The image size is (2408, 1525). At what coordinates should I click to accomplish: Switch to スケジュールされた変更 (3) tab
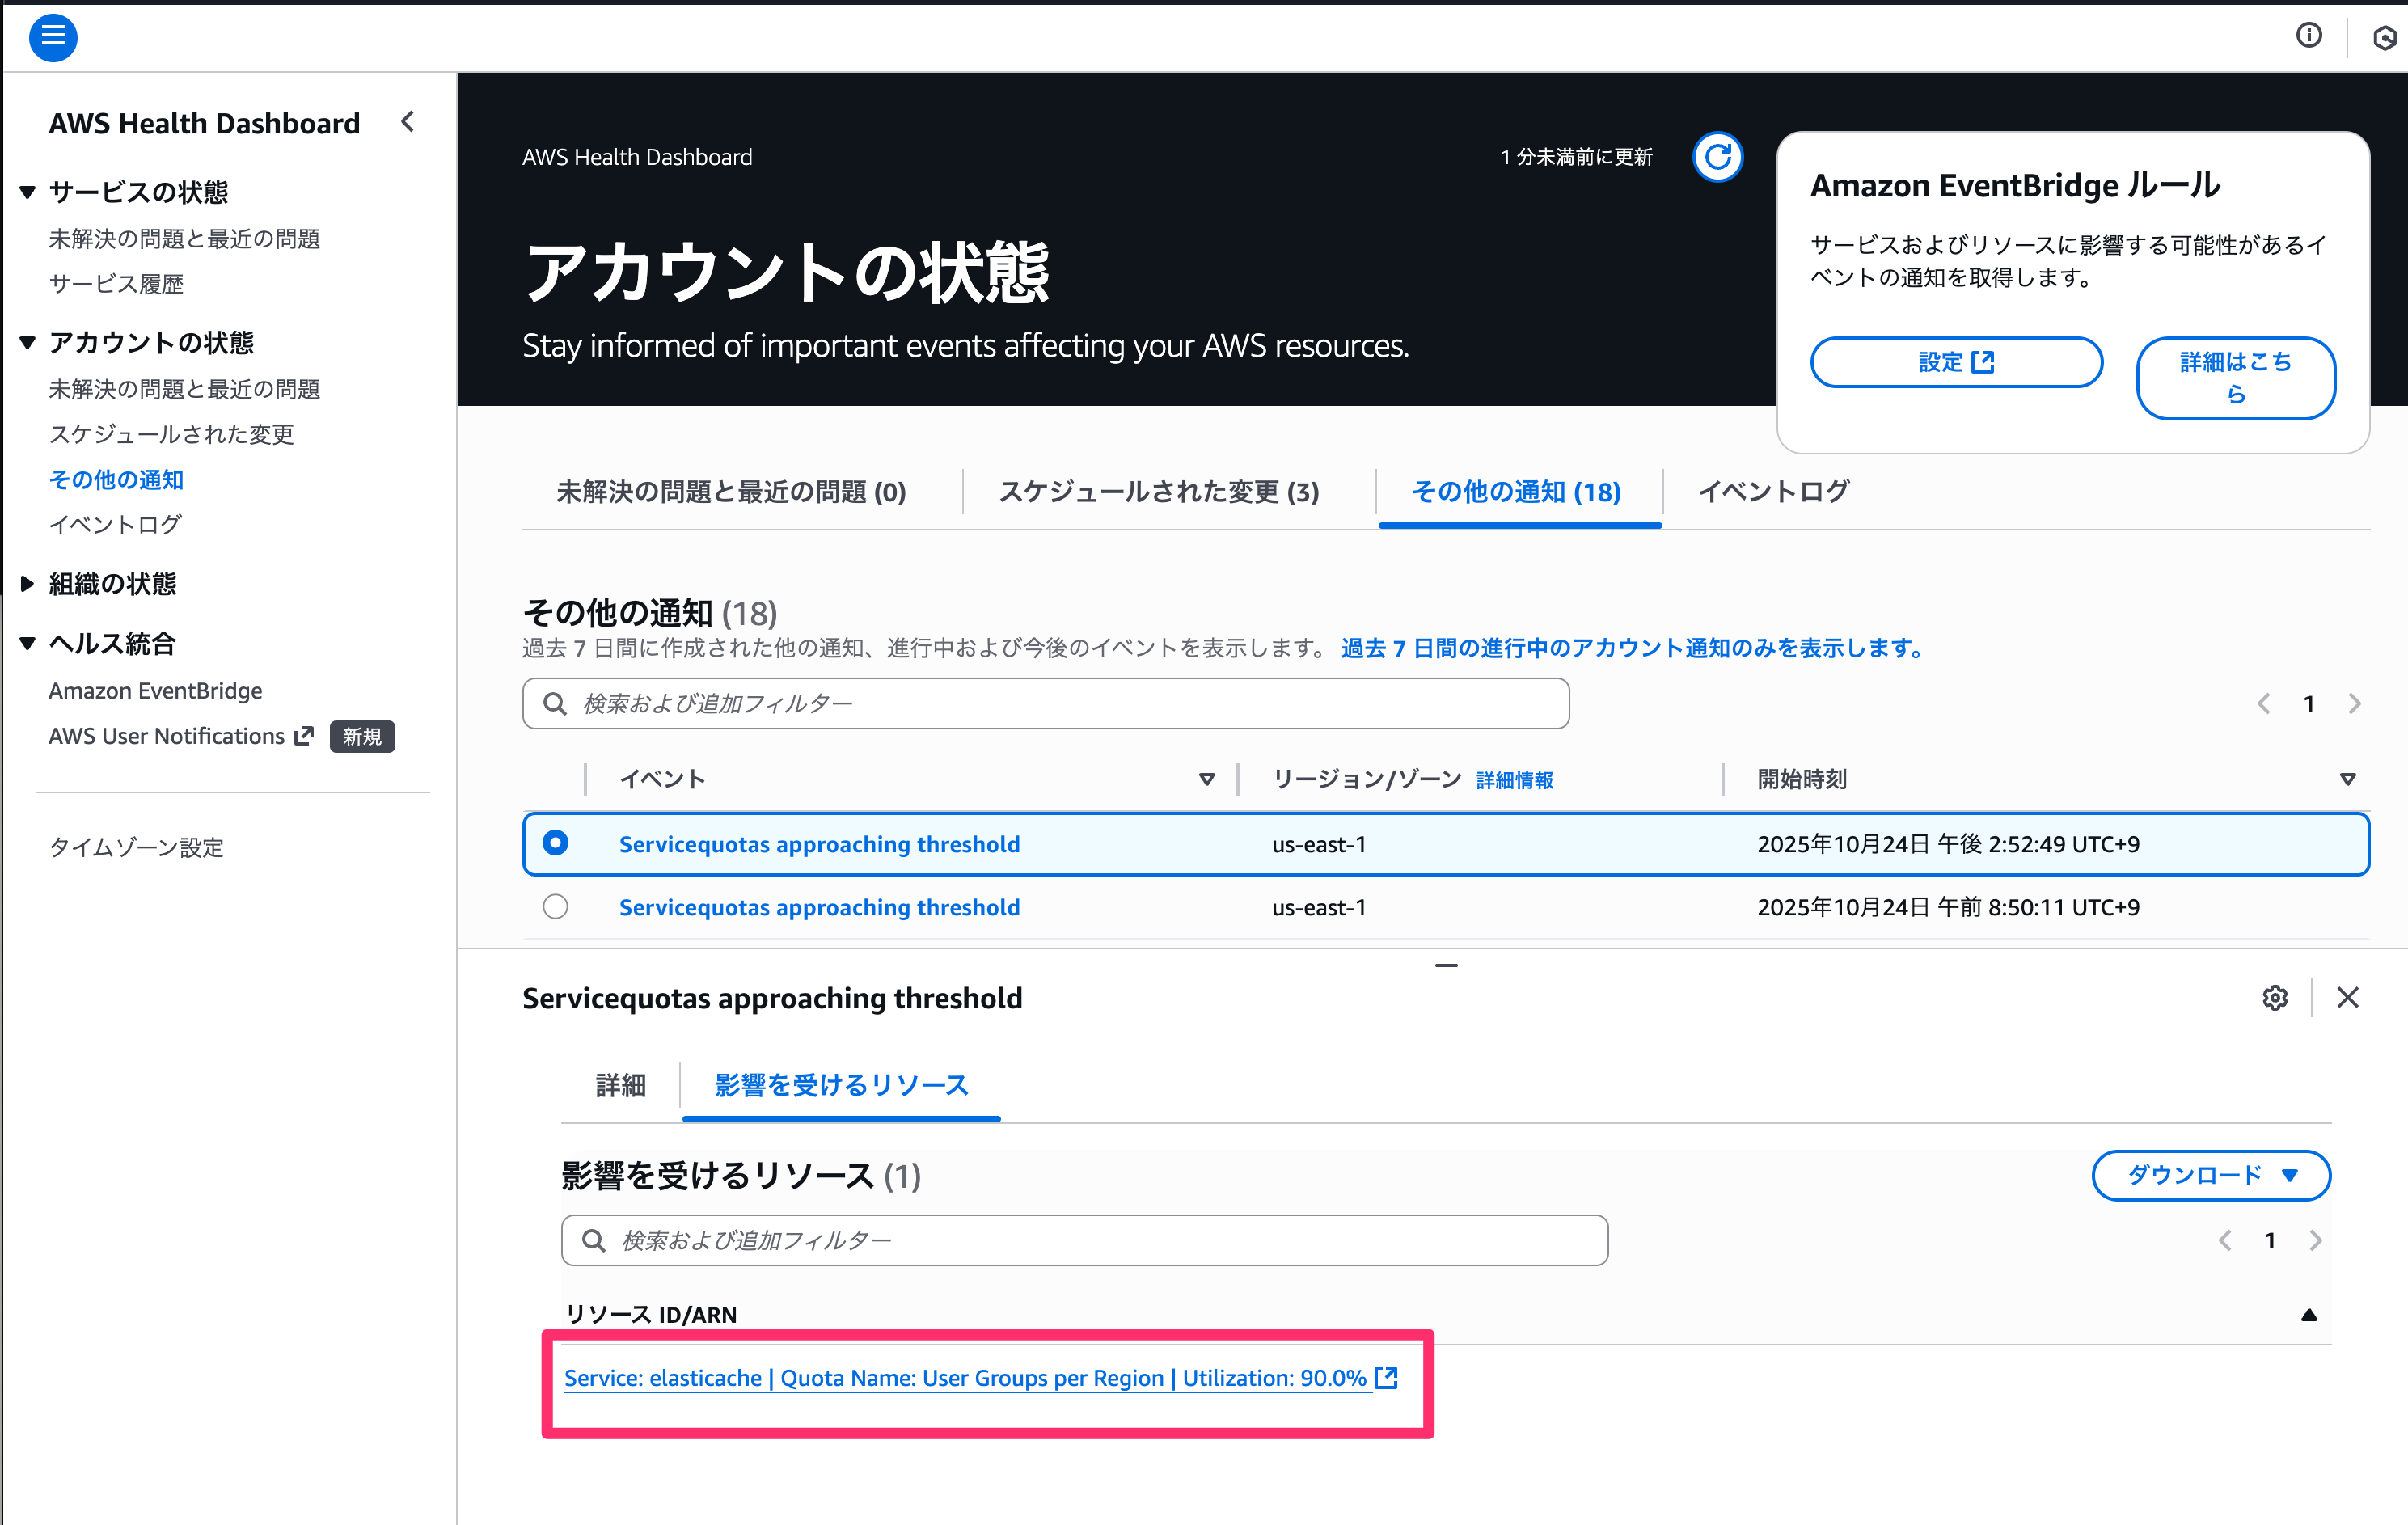pos(1158,491)
